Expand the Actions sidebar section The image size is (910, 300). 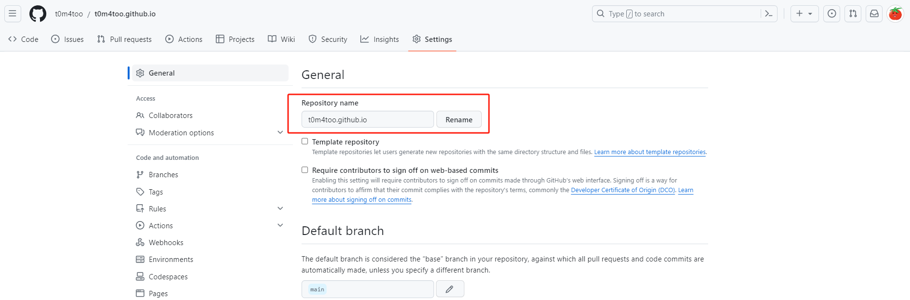(x=280, y=225)
